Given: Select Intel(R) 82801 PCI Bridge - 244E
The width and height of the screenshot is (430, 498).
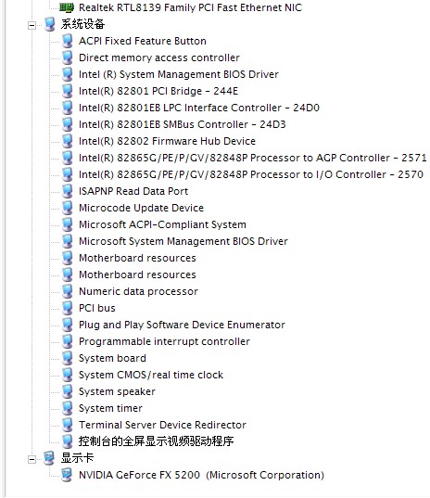Looking at the screenshot, I should click(x=158, y=91).
